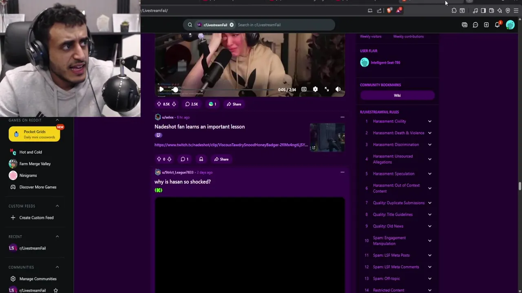Open the browser share page icon
This screenshot has width=522, height=293.
tap(379, 11)
